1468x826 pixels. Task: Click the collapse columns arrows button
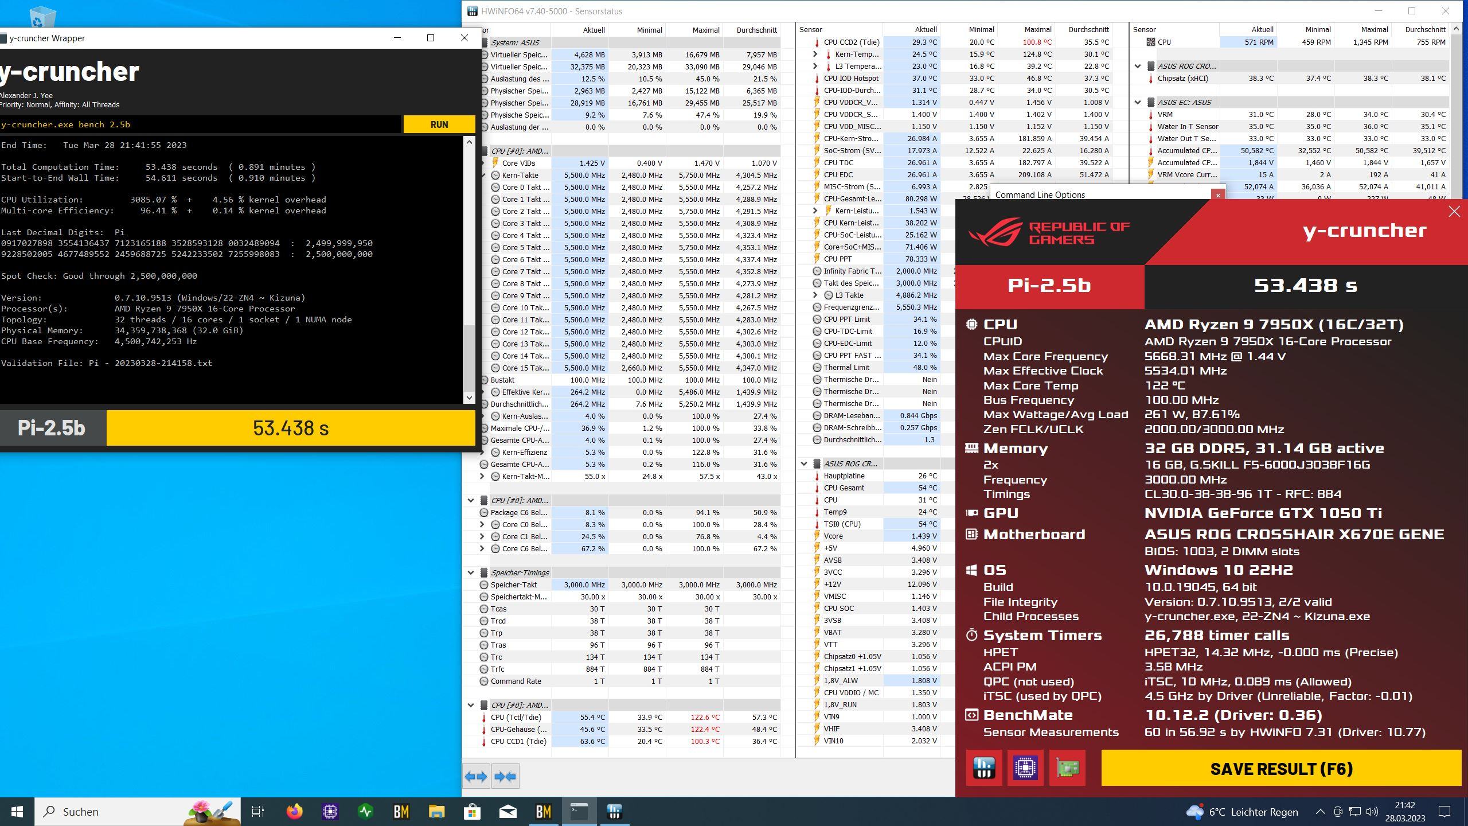(505, 777)
